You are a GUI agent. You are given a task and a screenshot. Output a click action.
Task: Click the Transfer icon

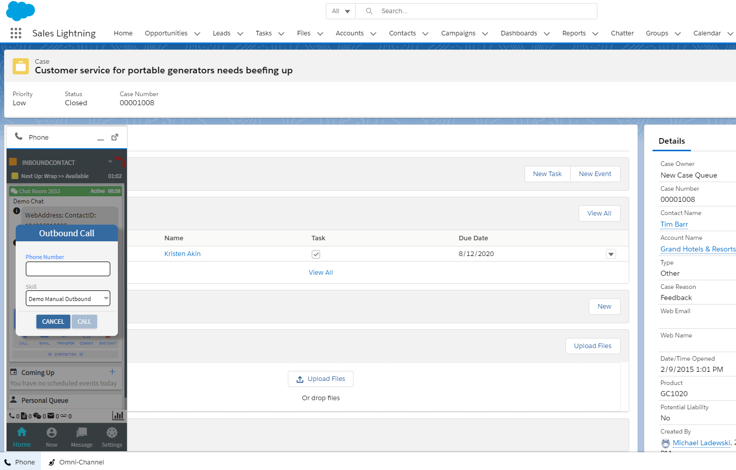(65, 339)
